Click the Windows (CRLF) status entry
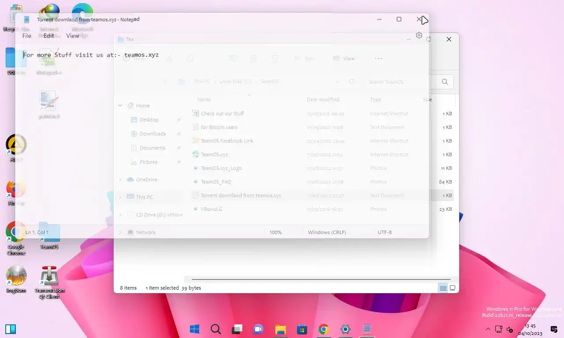Screen dimensions: 564x338 pyautogui.click(x=327, y=232)
